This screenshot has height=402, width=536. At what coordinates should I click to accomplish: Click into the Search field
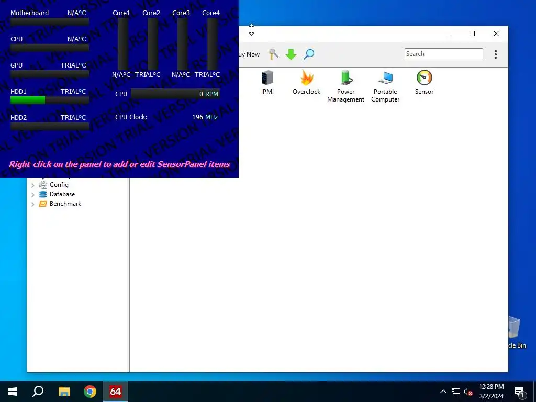click(444, 54)
